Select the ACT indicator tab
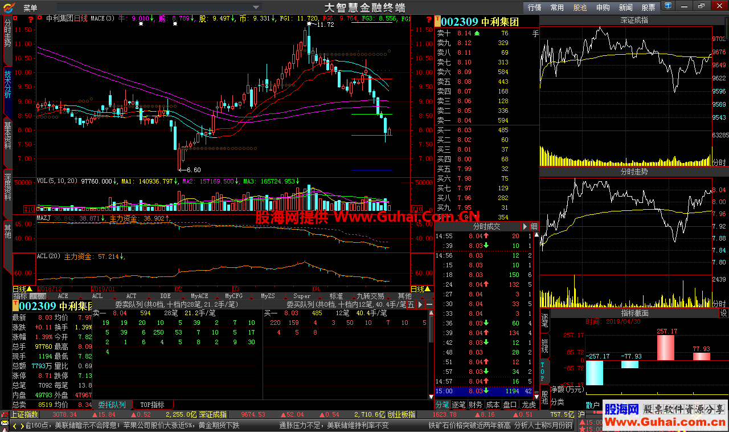Image resolution: width=729 pixels, height=432 pixels. [x=132, y=296]
